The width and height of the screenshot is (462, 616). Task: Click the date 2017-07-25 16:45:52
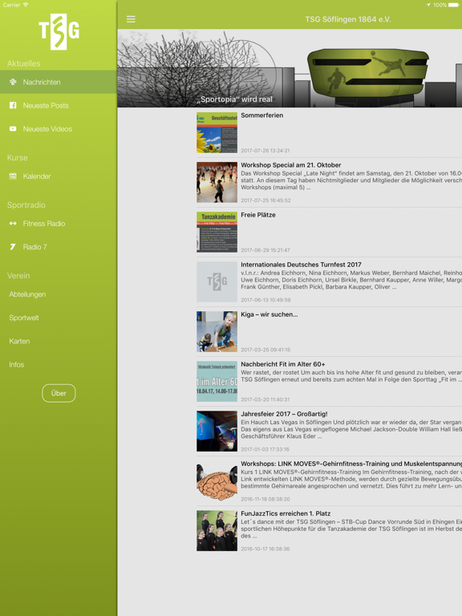click(265, 201)
